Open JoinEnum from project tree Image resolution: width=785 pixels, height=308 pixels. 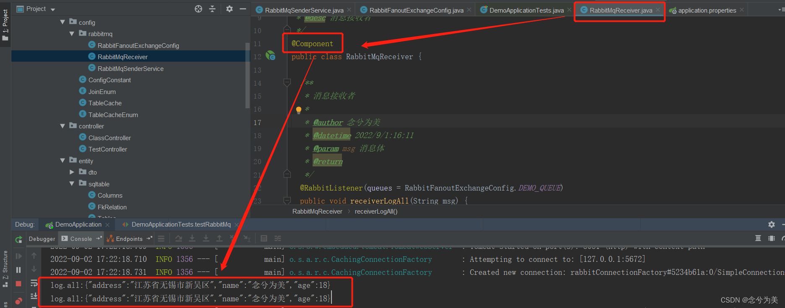[102, 91]
